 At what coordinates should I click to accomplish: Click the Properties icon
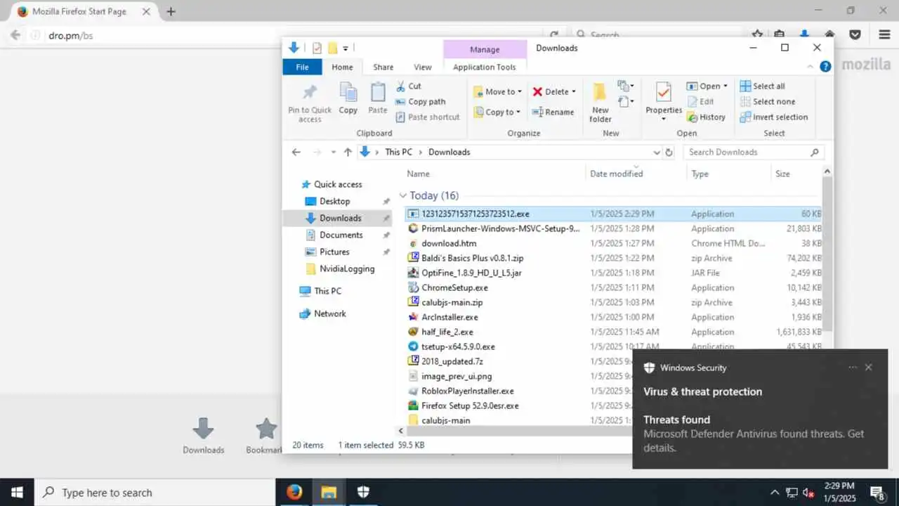(664, 92)
